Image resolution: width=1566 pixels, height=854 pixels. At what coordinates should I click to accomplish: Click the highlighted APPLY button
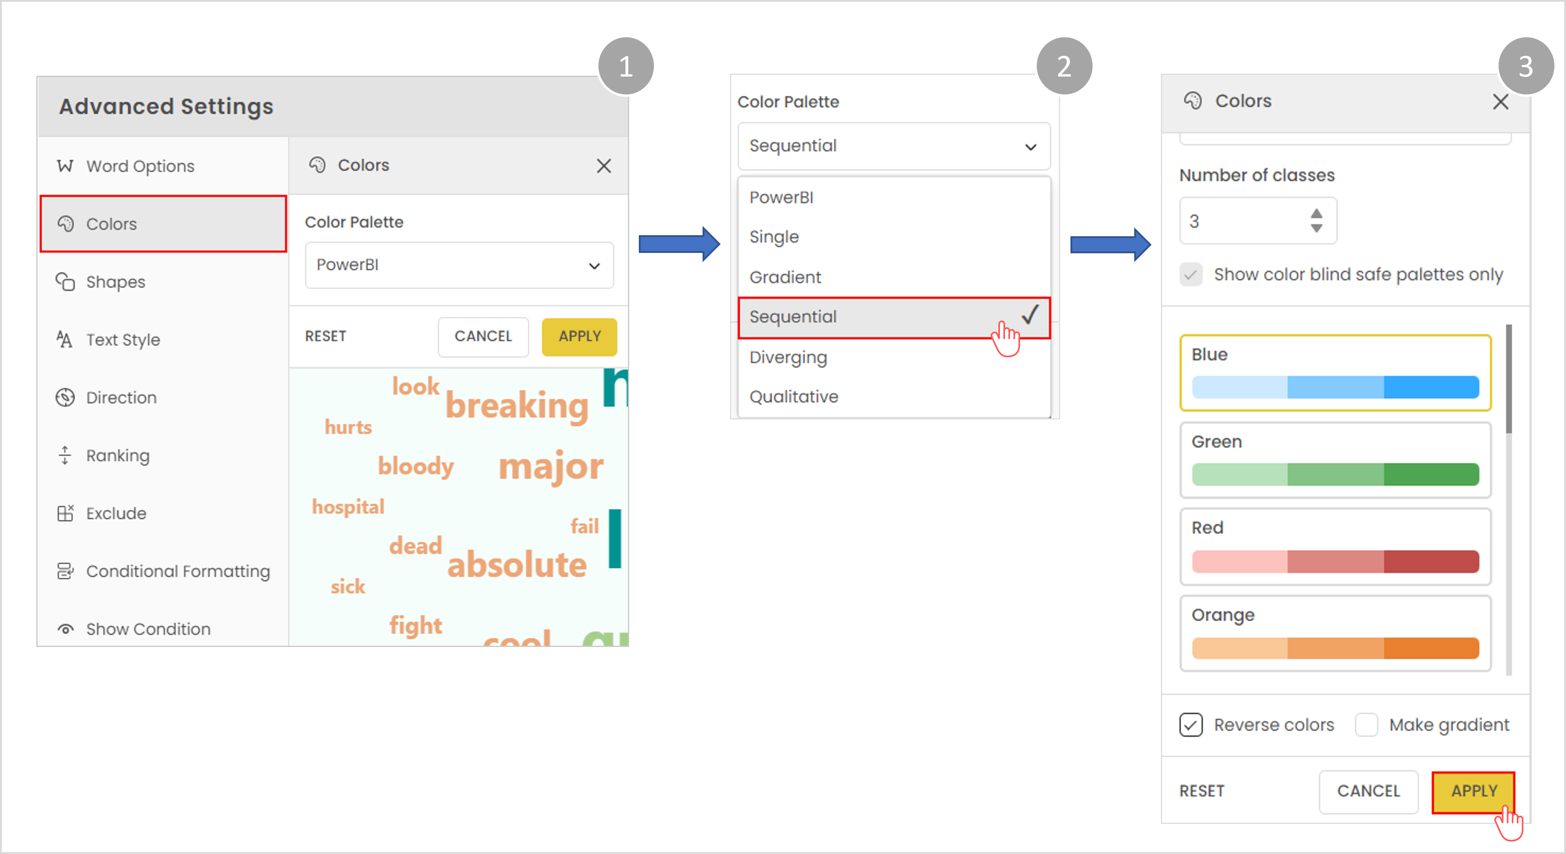pyautogui.click(x=1473, y=791)
